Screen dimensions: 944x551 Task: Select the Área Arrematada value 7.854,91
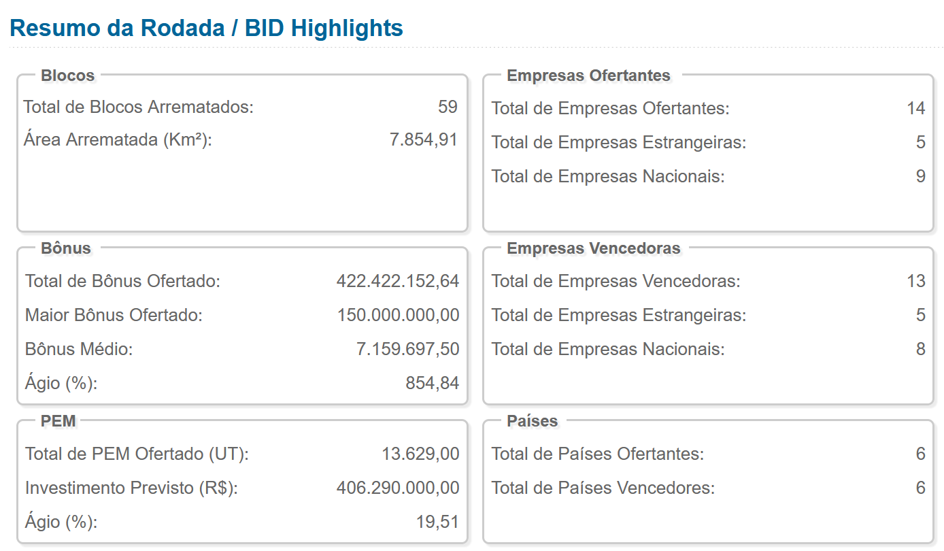coord(423,140)
